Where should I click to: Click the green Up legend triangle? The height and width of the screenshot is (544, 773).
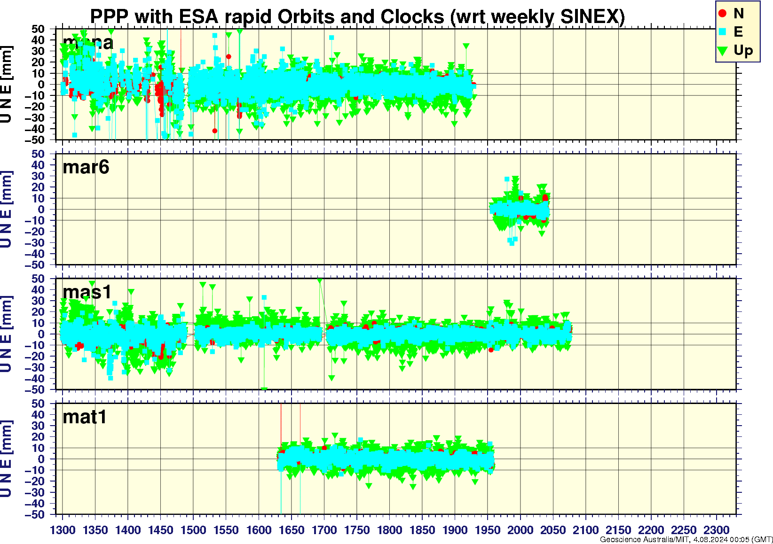[723, 50]
